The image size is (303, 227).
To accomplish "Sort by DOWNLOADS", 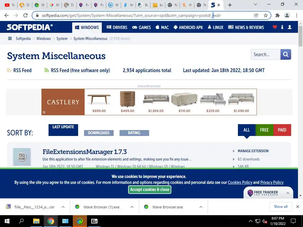I will click(x=99, y=133).
